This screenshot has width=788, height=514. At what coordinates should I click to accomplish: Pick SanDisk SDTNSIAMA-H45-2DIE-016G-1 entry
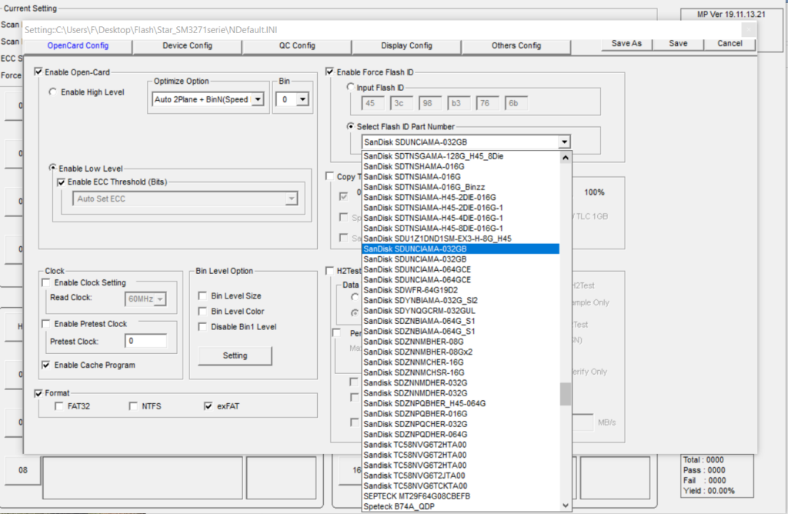point(460,208)
